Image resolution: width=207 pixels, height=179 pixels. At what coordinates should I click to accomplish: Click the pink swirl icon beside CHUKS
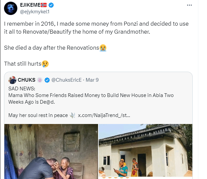click(x=39, y=80)
